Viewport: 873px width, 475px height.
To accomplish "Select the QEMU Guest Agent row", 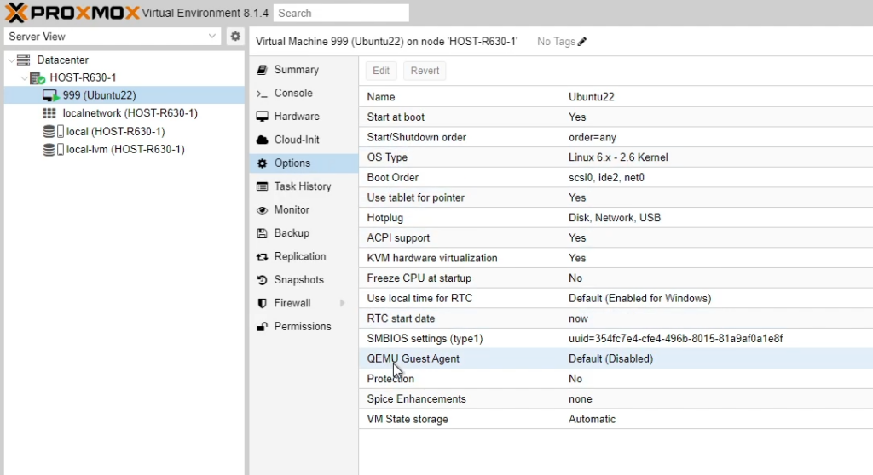I will point(616,358).
